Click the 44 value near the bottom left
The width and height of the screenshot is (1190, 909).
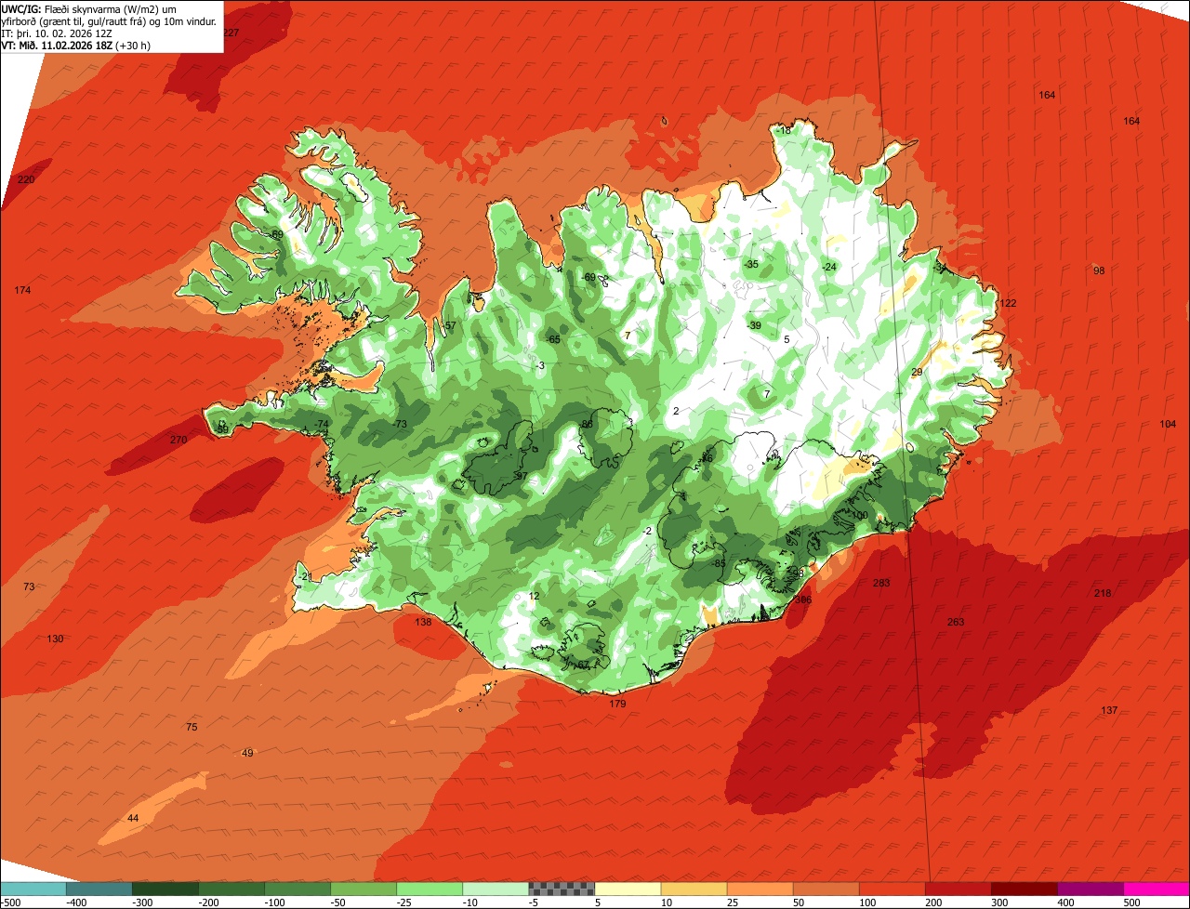pyautogui.click(x=133, y=818)
